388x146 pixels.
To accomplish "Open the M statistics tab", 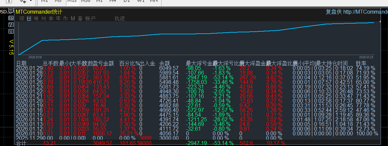I will [x=73, y=19].
